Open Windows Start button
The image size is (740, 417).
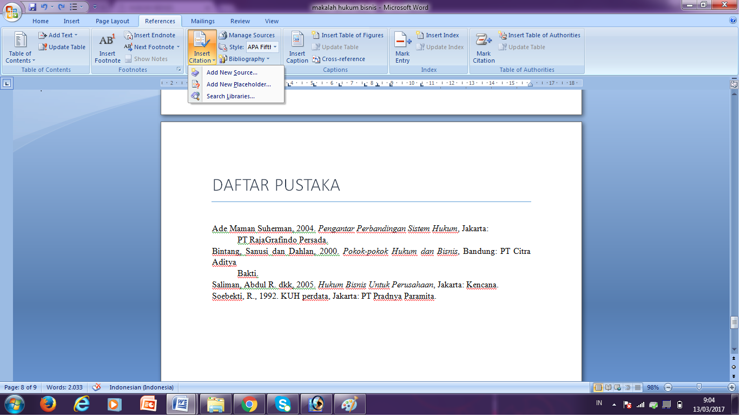pyautogui.click(x=14, y=404)
